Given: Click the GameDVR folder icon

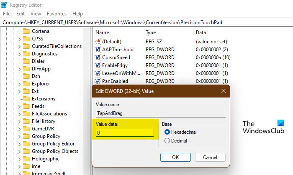Looking at the screenshot, I should point(26,129).
